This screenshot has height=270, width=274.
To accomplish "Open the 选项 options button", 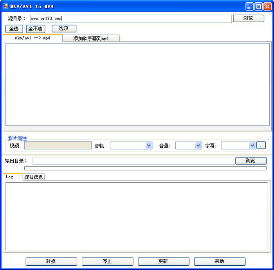I will (x=64, y=29).
